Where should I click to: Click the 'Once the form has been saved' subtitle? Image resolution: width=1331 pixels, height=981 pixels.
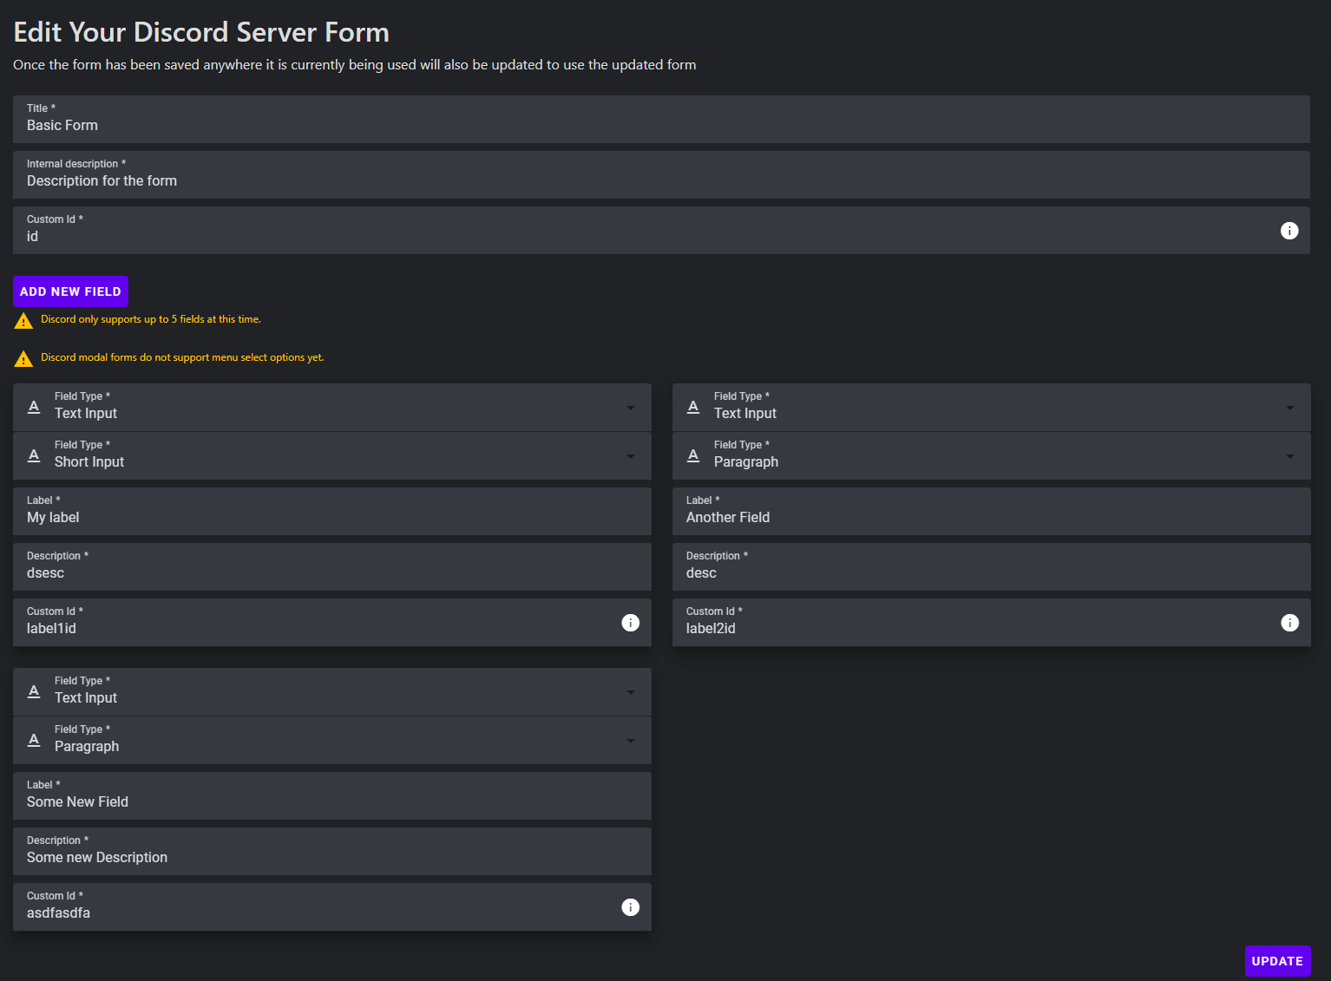coord(355,65)
